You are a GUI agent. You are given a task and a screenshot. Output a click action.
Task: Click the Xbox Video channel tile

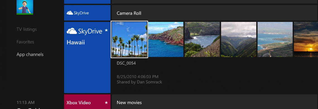click(87, 102)
